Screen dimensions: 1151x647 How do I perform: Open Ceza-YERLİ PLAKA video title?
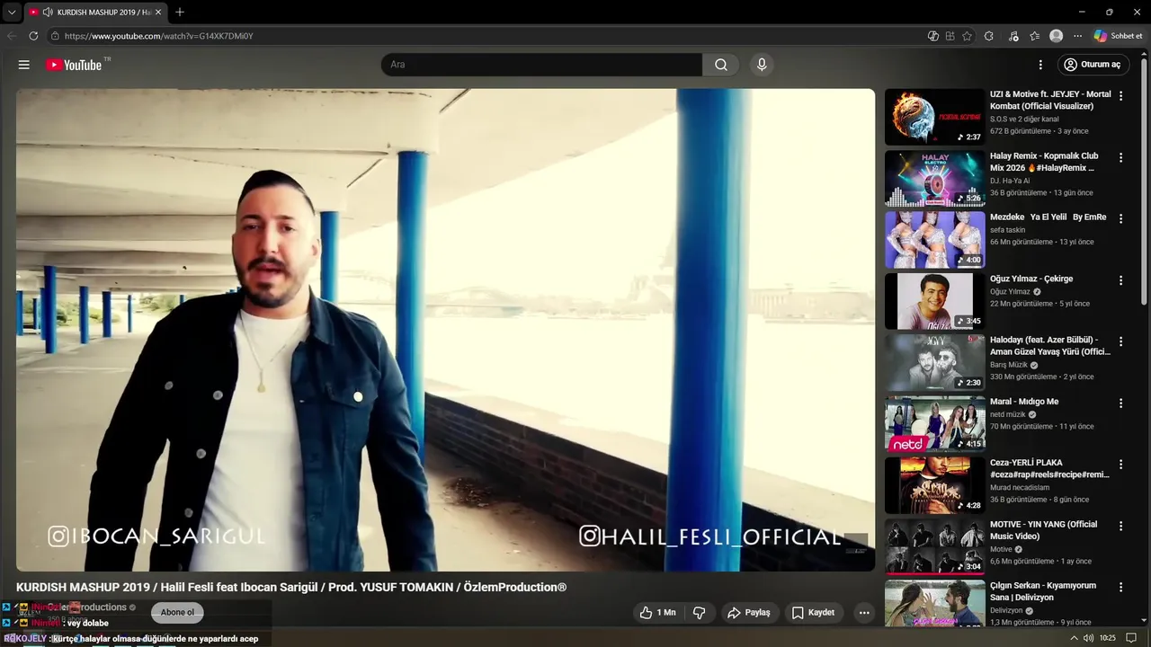coord(1049,469)
